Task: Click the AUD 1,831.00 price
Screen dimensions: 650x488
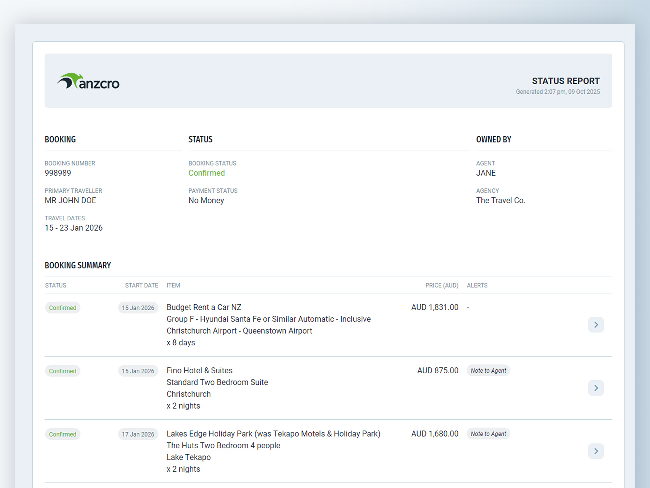Action: 435,307
